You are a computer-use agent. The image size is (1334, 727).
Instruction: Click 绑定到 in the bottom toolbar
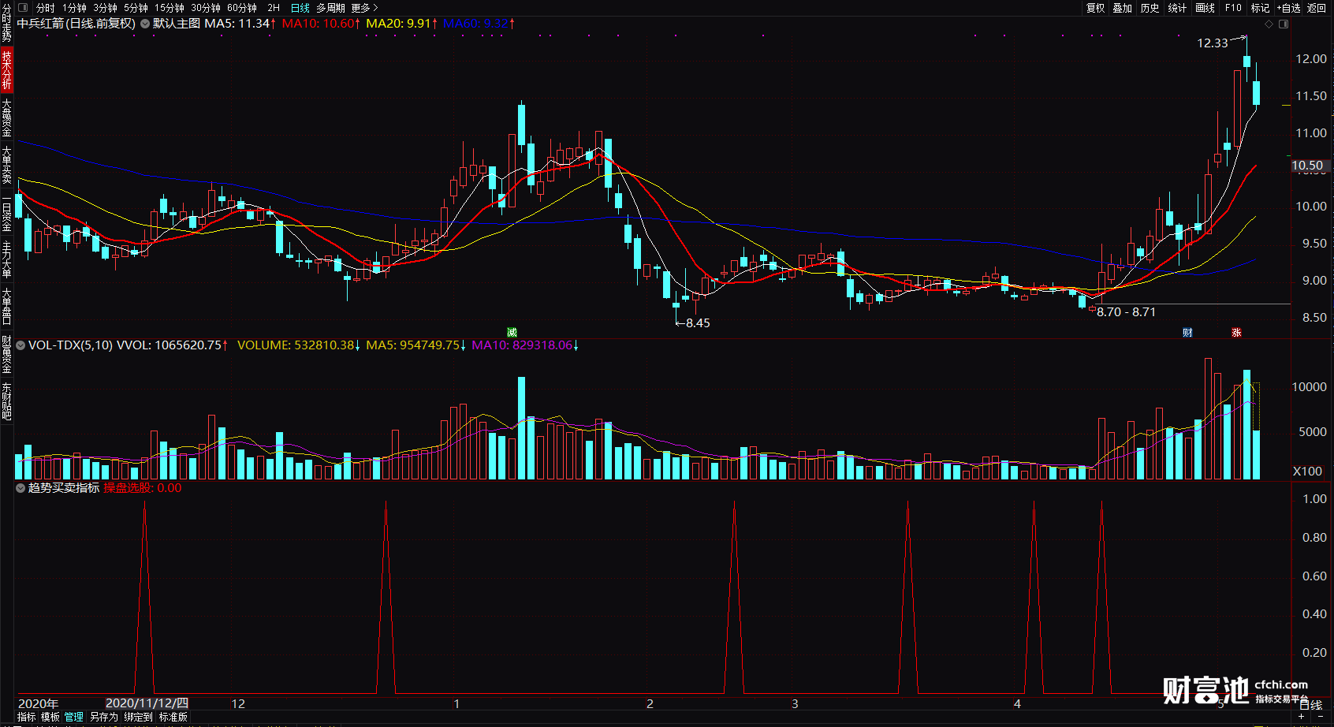138,718
